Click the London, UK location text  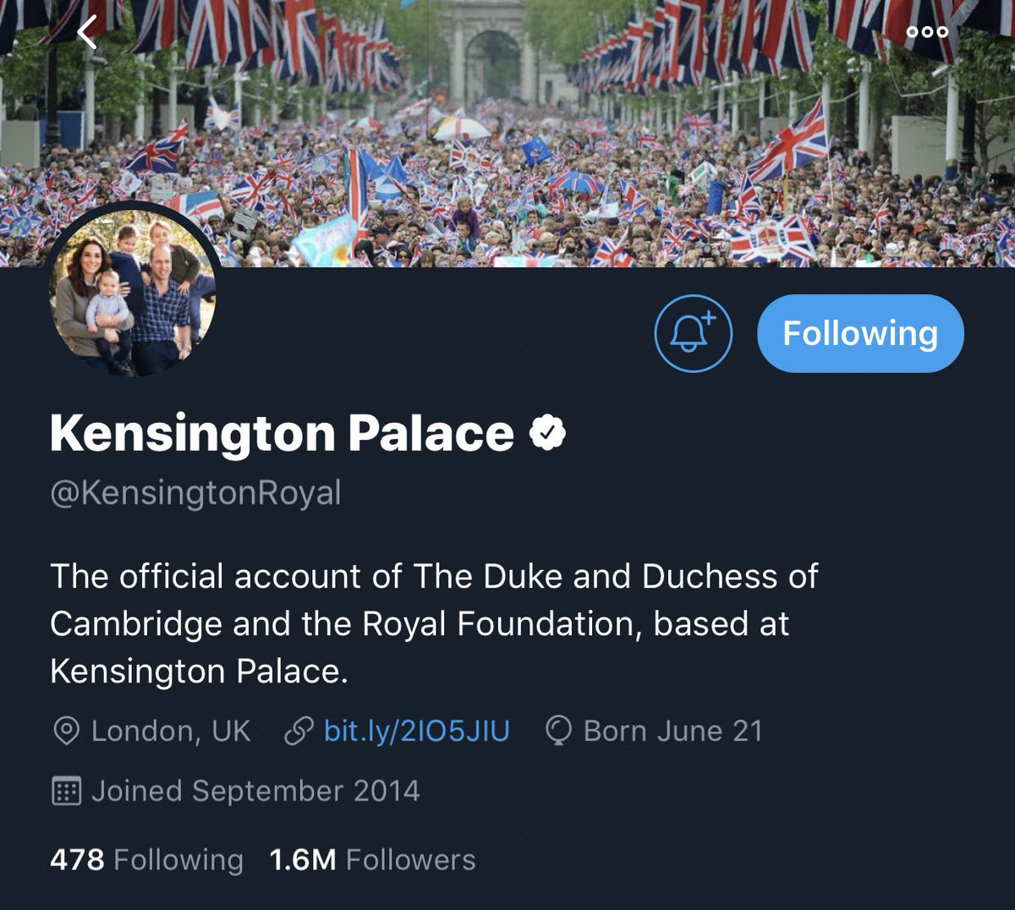click(171, 732)
